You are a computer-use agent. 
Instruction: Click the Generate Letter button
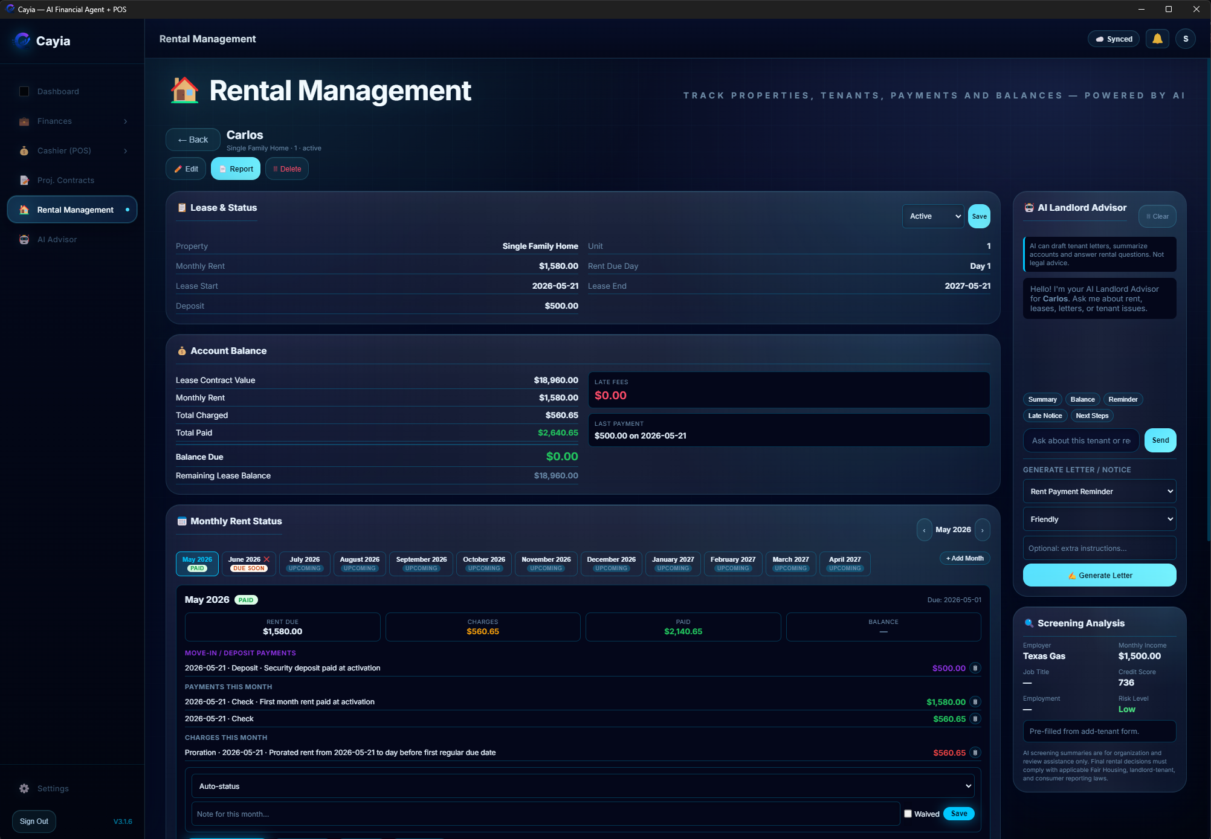[x=1099, y=575]
